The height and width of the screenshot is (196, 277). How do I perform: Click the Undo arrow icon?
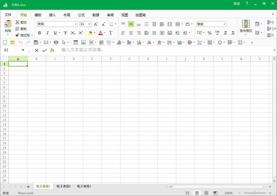(20, 42)
